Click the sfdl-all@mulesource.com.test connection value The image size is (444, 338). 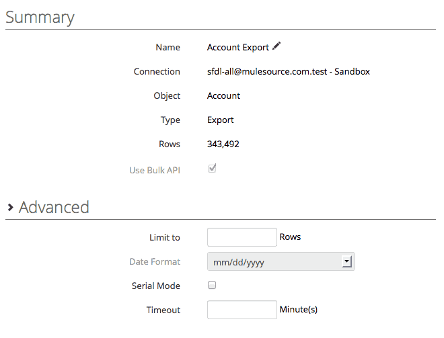pos(289,72)
